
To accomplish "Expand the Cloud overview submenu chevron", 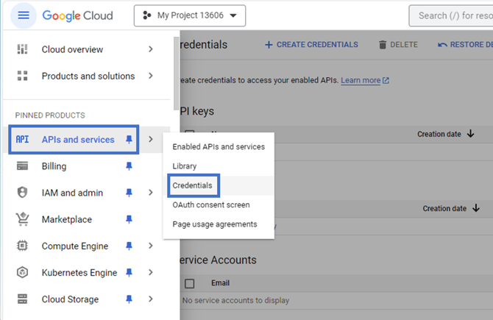I will pos(150,49).
